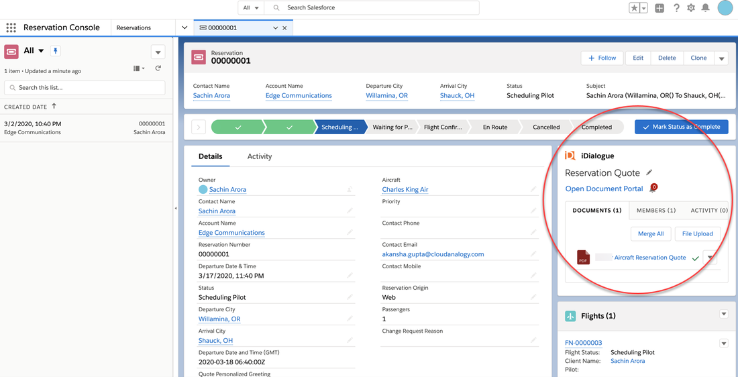
Task: Open the Notifications bell in the header
Action: [x=705, y=8]
